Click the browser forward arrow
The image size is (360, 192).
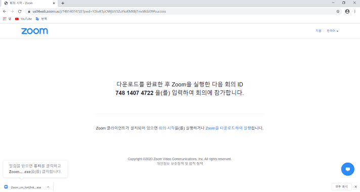pyautogui.click(x=12, y=11)
